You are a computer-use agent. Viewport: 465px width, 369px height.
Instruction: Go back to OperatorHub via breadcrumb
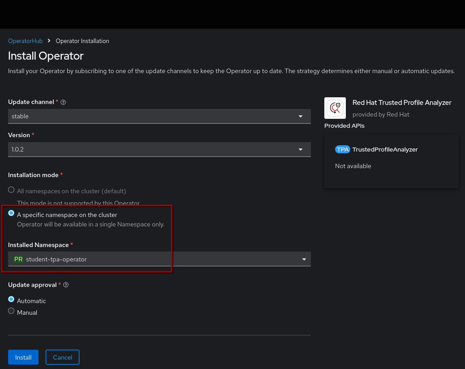(25, 41)
